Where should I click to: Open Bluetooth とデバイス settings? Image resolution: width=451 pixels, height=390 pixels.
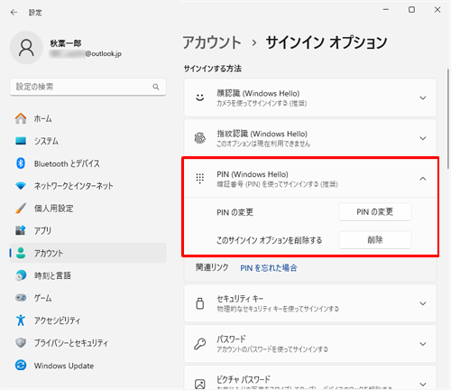point(87,163)
